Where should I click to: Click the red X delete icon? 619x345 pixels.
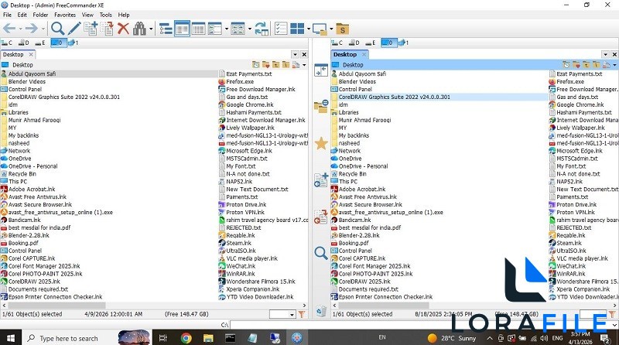point(123,29)
